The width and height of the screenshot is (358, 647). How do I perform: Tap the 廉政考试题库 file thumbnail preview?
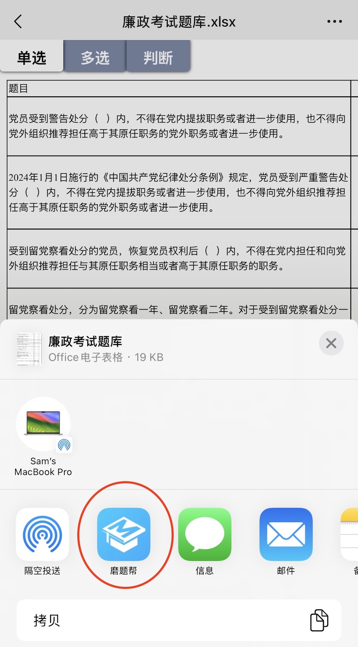coord(29,349)
